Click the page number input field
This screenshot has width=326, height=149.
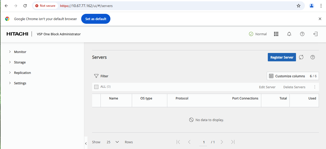204,142
